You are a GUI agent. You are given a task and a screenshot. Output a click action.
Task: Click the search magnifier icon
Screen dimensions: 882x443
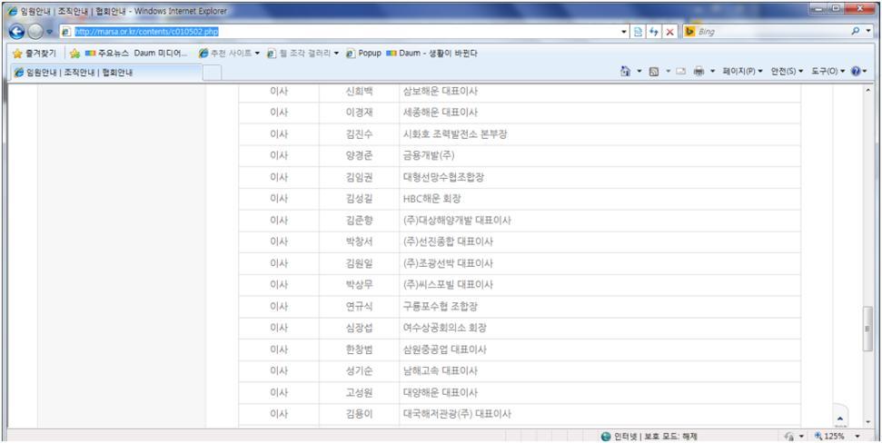[x=856, y=32]
